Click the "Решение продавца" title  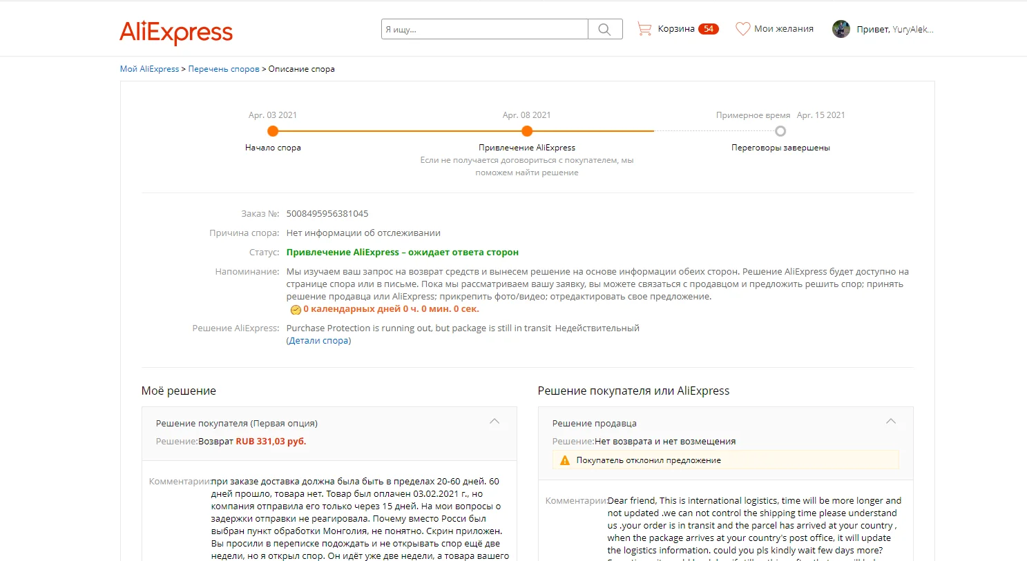[x=595, y=424]
